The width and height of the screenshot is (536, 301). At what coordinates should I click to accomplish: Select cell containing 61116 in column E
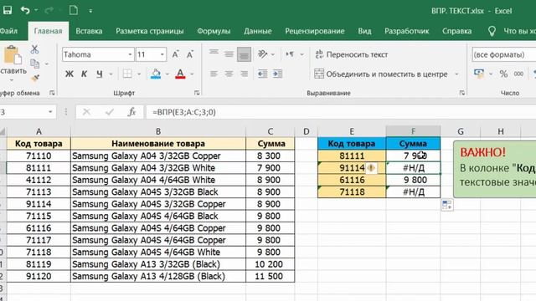[352, 180]
